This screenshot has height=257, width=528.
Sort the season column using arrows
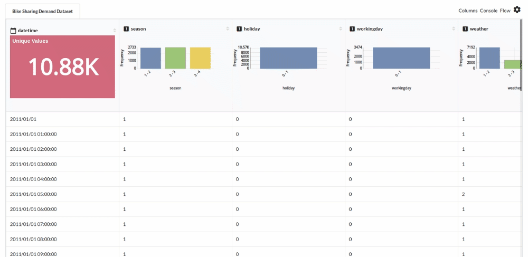[x=228, y=29]
